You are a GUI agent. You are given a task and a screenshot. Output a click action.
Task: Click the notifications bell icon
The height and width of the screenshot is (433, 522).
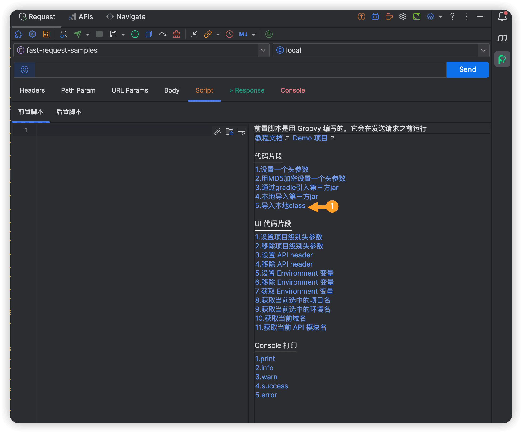coord(502,16)
